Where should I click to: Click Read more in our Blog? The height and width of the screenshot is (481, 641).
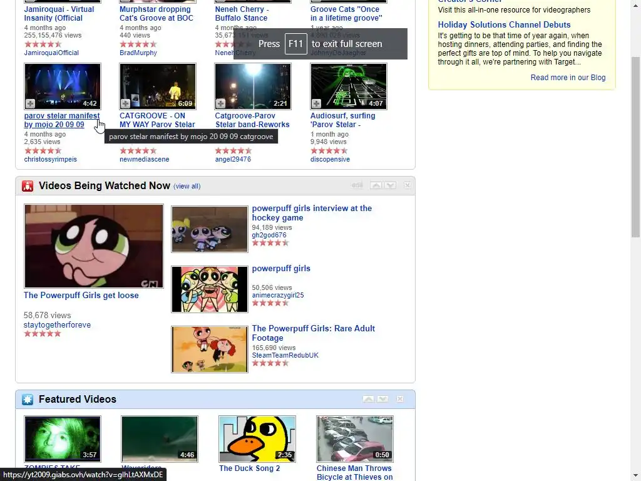[x=568, y=78]
